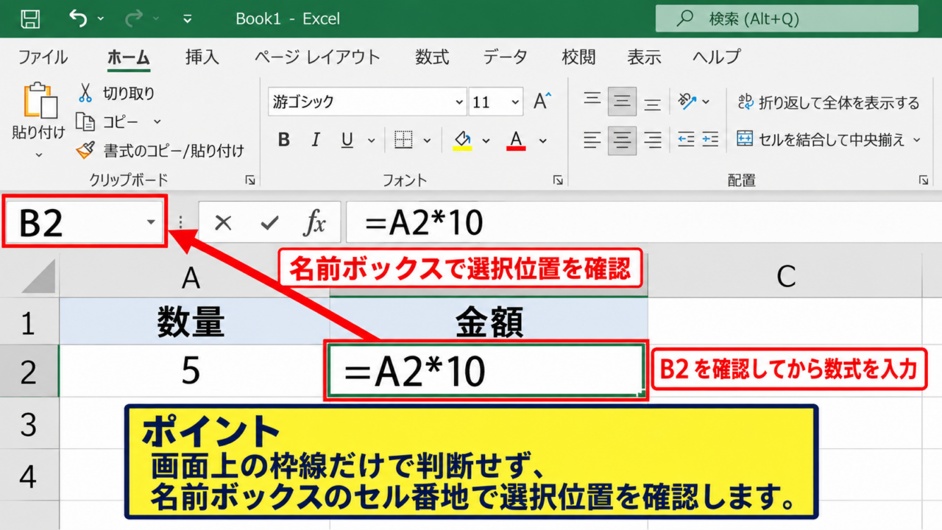Open the ページ レイアウト tab

(x=317, y=57)
